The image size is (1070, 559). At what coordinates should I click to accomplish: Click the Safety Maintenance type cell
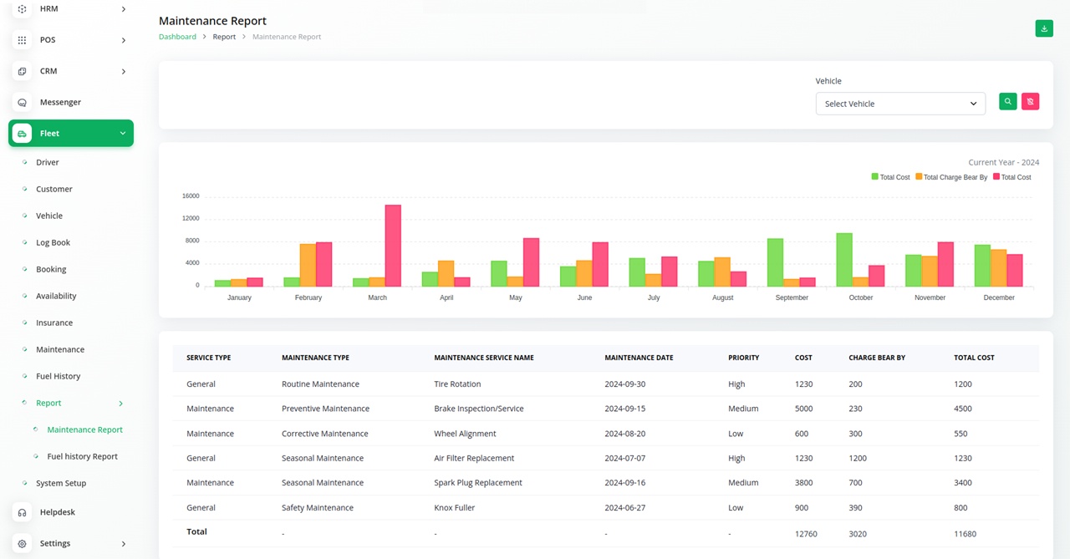[x=318, y=507]
